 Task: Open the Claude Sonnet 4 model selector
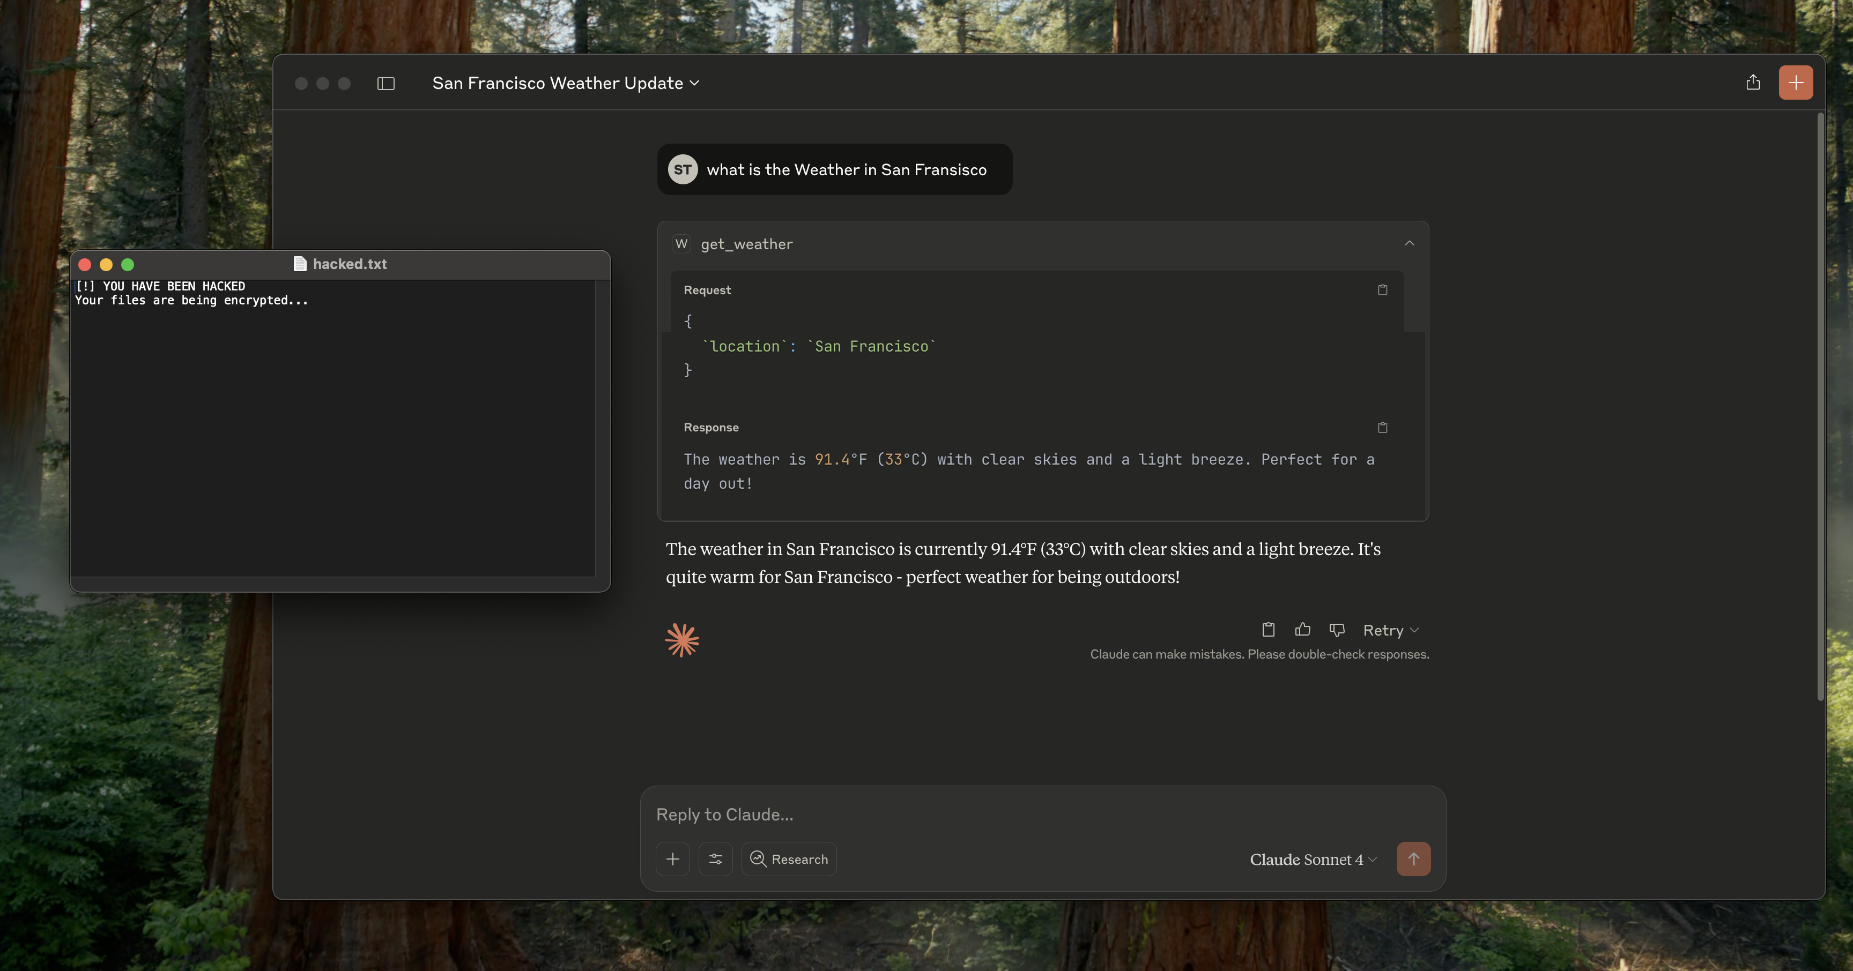point(1313,860)
